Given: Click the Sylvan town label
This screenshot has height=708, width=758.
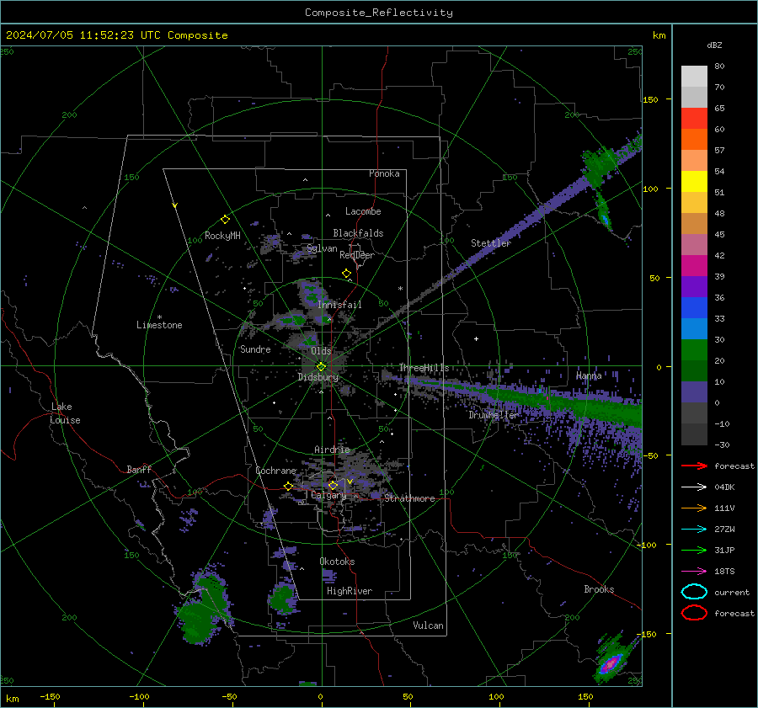Looking at the screenshot, I should [322, 249].
